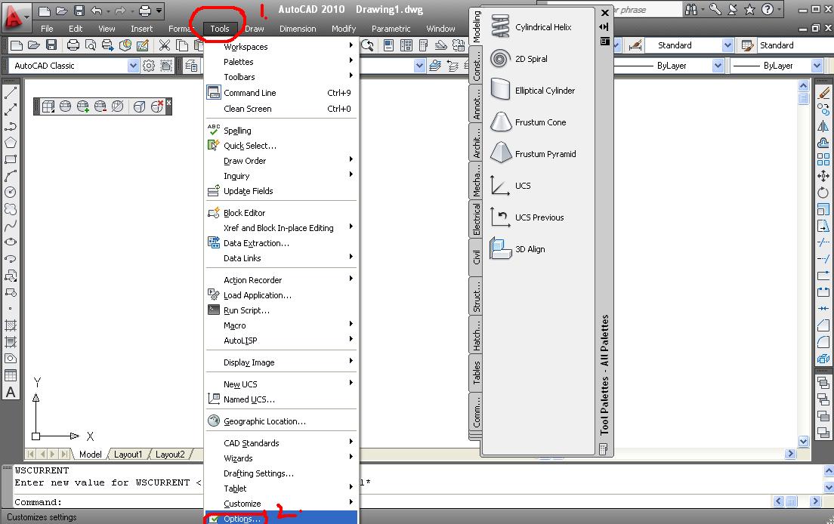834x524 pixels.
Task: Click the drawing area vertical scroll down arrow
Action: pos(803,441)
